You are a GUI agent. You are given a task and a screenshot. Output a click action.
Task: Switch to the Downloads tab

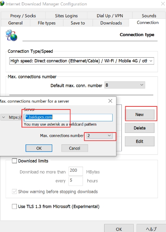(111, 23)
